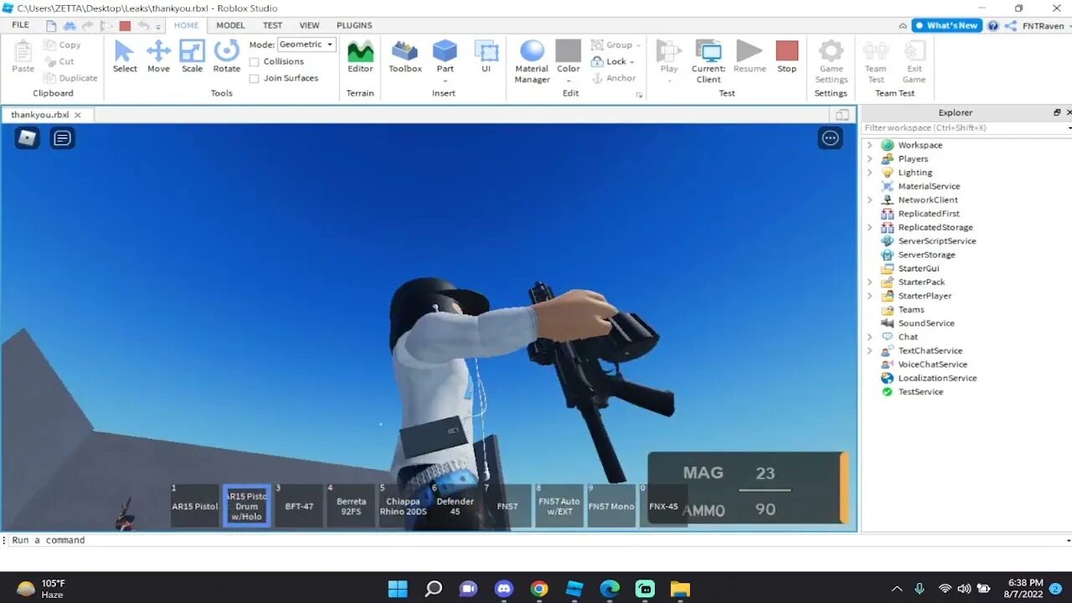The image size is (1072, 603).
Task: Switch to the MODEL tab
Action: coord(230,25)
